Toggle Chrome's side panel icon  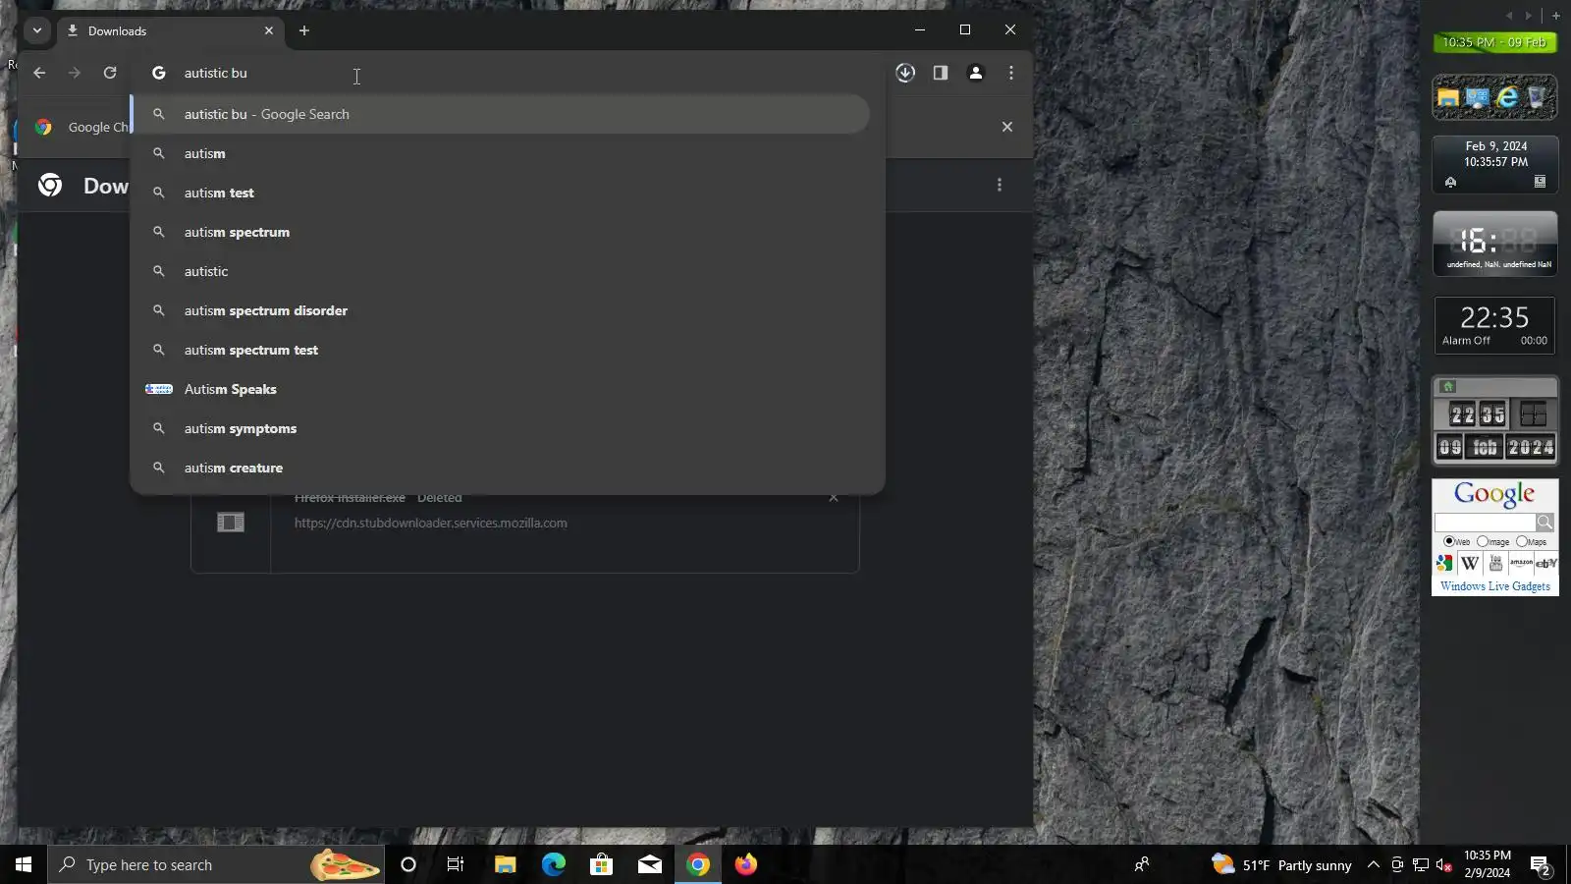tap(941, 73)
